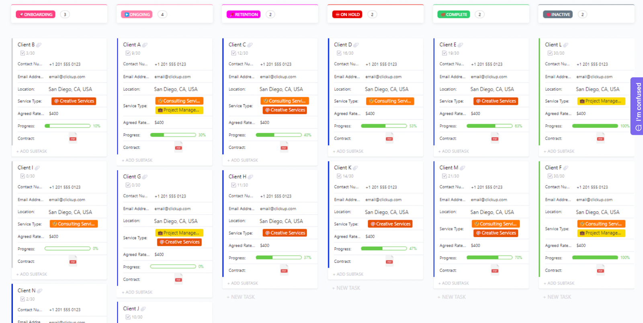Viewport: 643px width, 323px height.
Task: Click the attachment paperclip beside Client K
Action: pos(356,168)
